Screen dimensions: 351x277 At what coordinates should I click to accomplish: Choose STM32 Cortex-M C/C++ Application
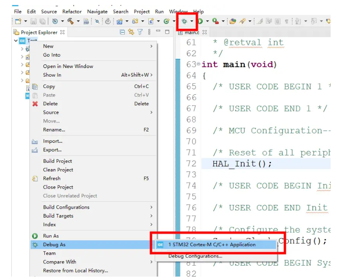(216, 245)
